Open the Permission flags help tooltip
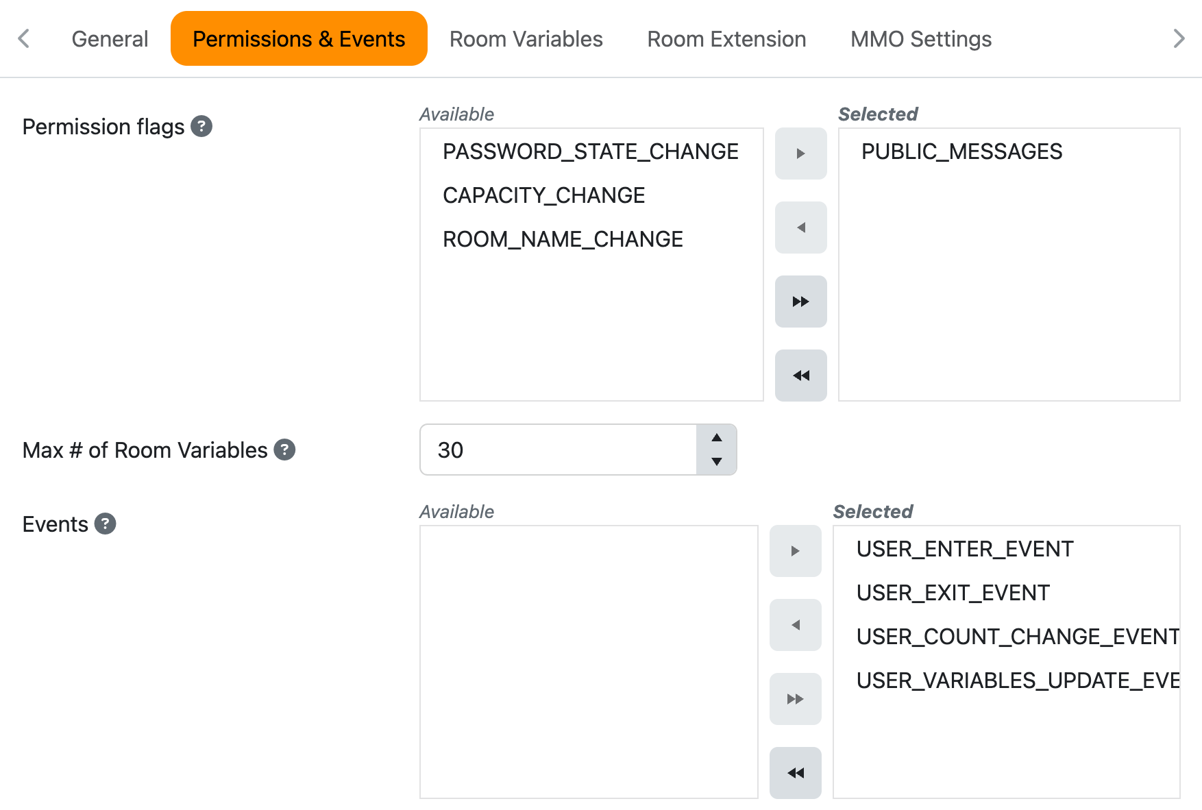This screenshot has height=810, width=1202. (201, 126)
